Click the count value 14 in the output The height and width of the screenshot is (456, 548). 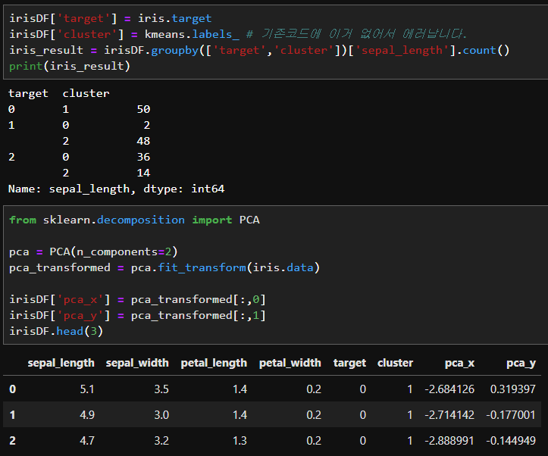[x=143, y=173]
